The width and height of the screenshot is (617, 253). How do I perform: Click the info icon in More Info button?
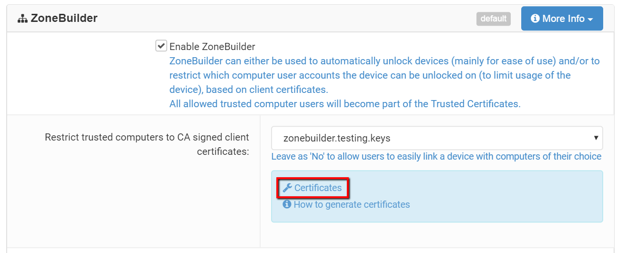click(x=535, y=19)
